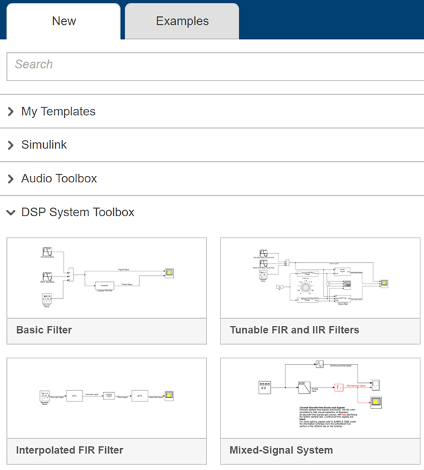Click the Tunable FIR and IIR Filters label
This screenshot has width=424, height=470.
click(295, 330)
